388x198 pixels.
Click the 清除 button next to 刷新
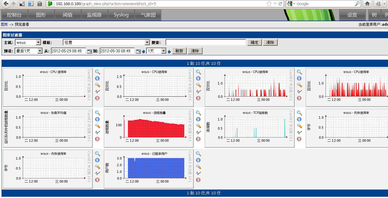click(195, 51)
